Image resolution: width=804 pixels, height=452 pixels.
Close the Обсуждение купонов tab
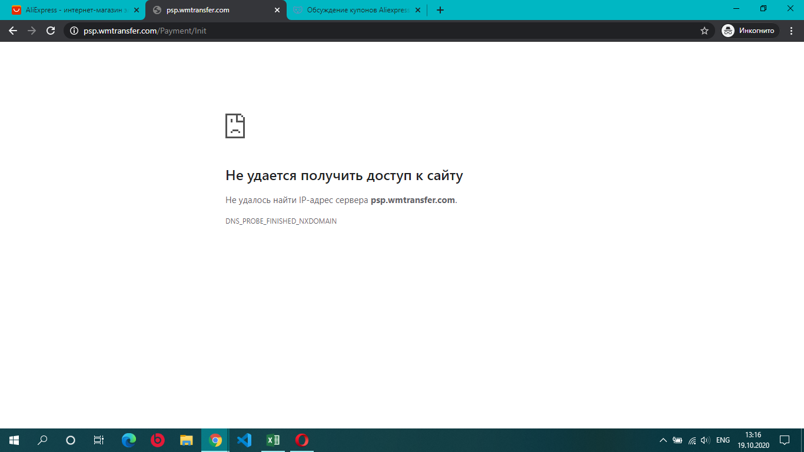[x=418, y=10]
